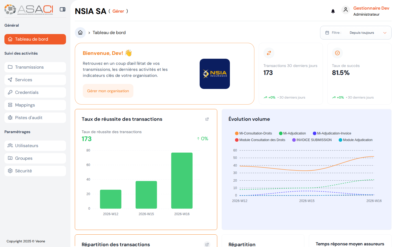Screen dimensions: 396x247
Task: Click the transactions swap arrows icon
Action: tap(269, 53)
